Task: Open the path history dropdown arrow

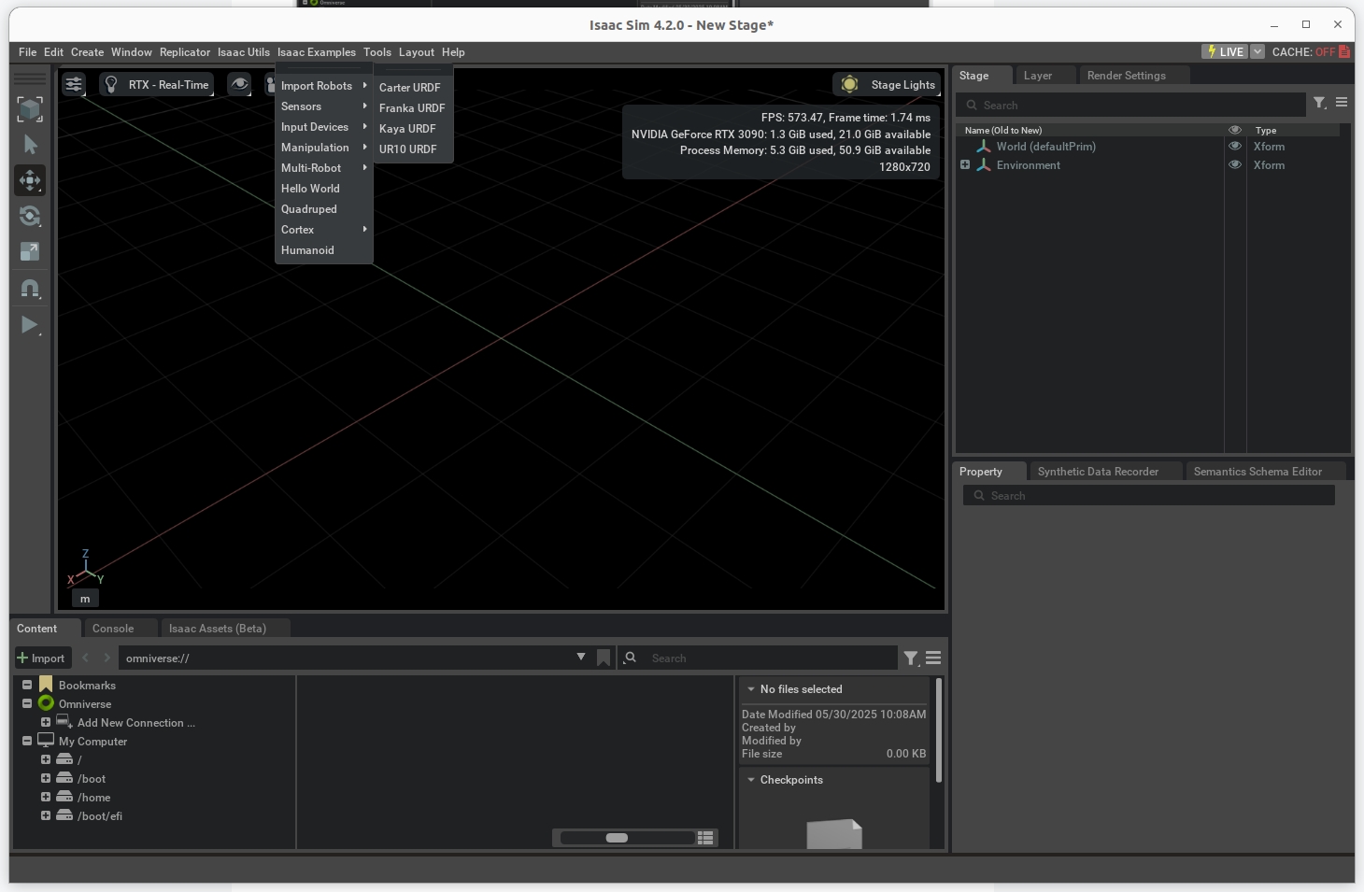Action: [581, 658]
